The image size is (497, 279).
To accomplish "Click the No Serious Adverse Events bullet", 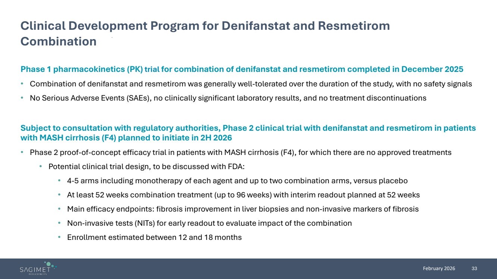I will coord(228,98).
